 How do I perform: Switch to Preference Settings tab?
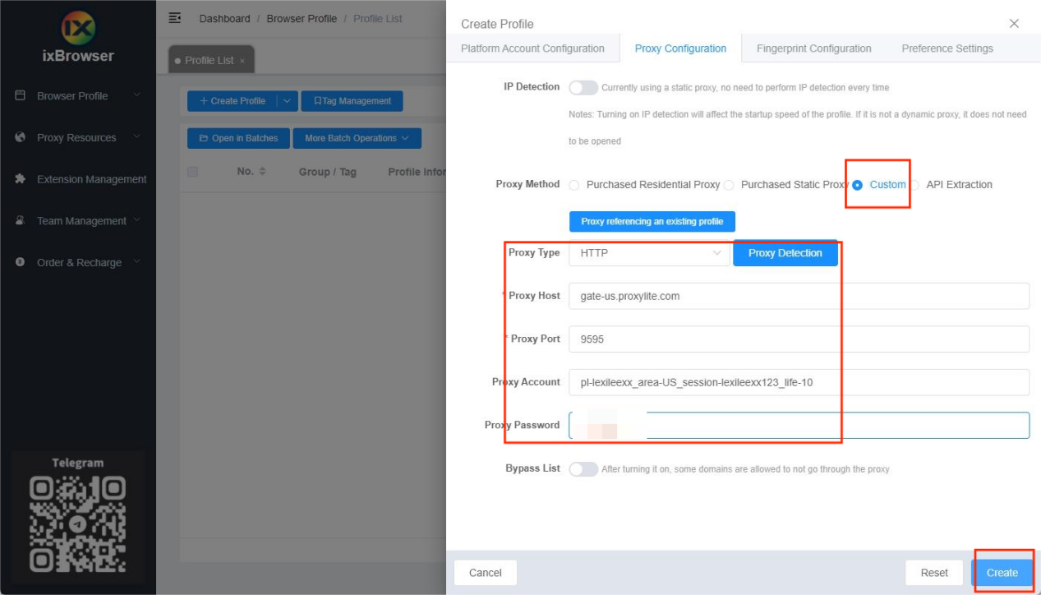coord(947,48)
